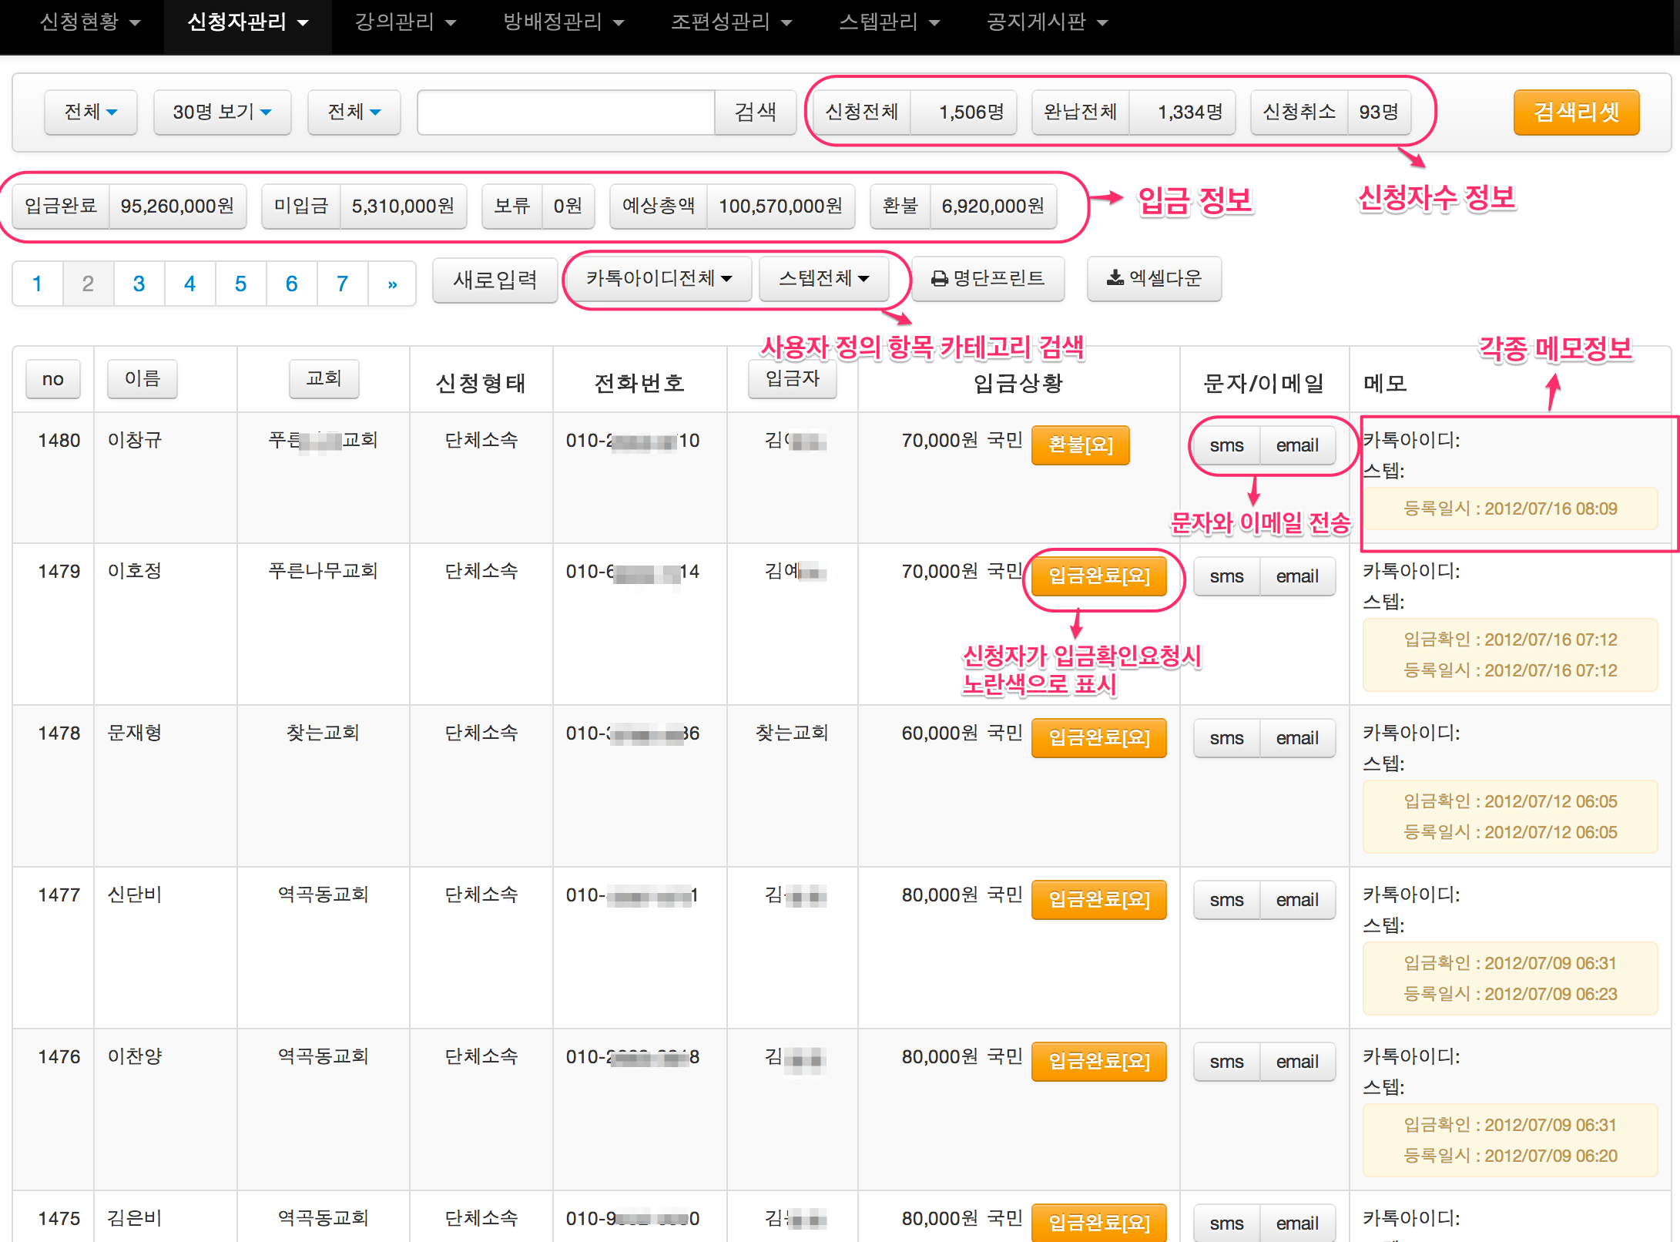
Task: Expand the 카톡아이디전체 dropdown
Action: [658, 278]
